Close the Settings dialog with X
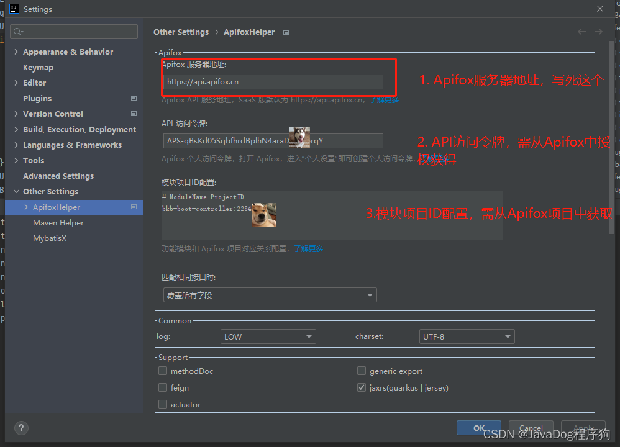Image resolution: width=620 pixels, height=447 pixels. click(x=600, y=9)
